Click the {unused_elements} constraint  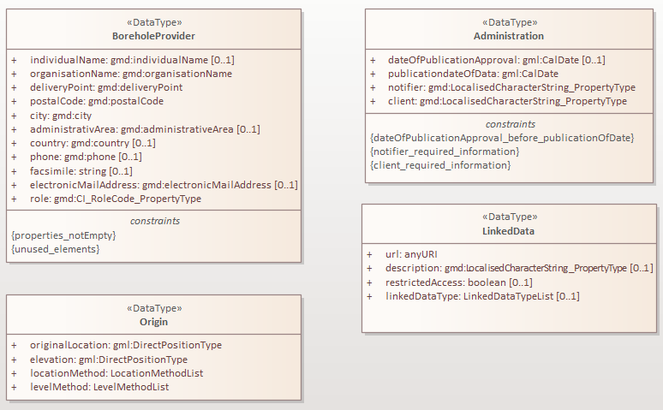coord(56,248)
